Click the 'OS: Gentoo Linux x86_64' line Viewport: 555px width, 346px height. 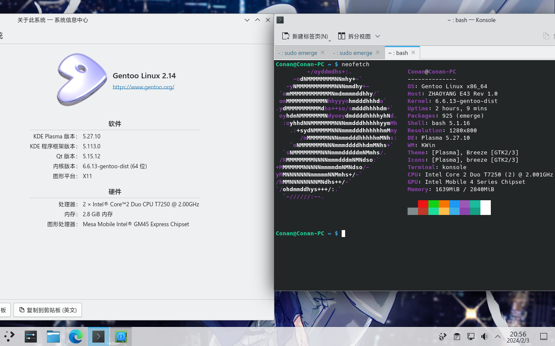(x=447, y=86)
